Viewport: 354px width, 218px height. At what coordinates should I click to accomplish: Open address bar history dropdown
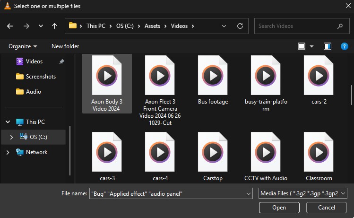click(224, 26)
